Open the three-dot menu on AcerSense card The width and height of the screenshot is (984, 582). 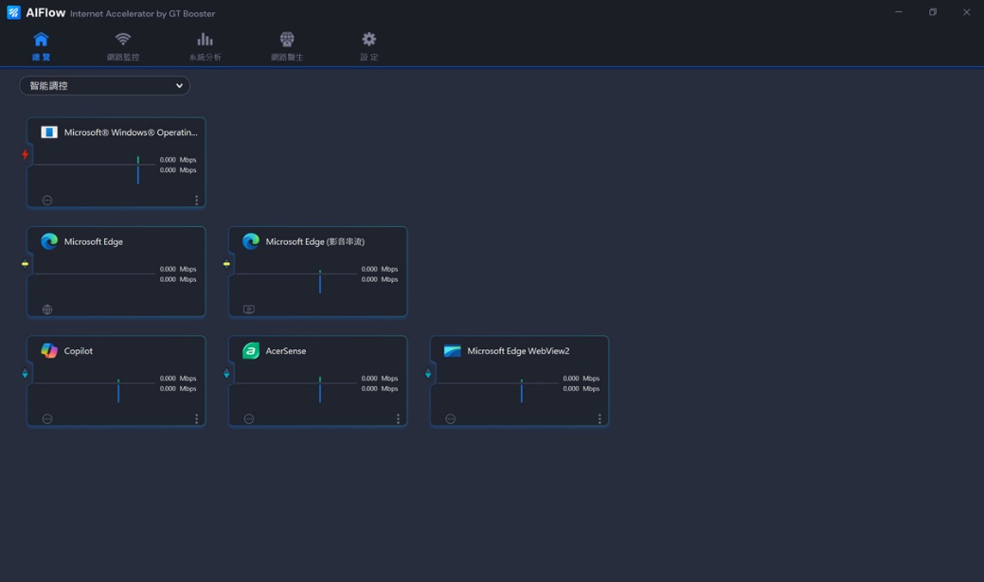pos(398,418)
